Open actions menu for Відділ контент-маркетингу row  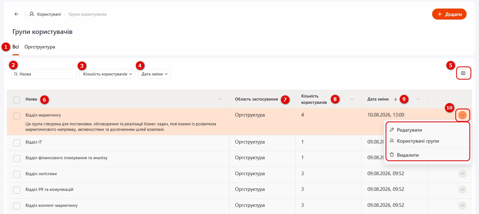(462, 205)
